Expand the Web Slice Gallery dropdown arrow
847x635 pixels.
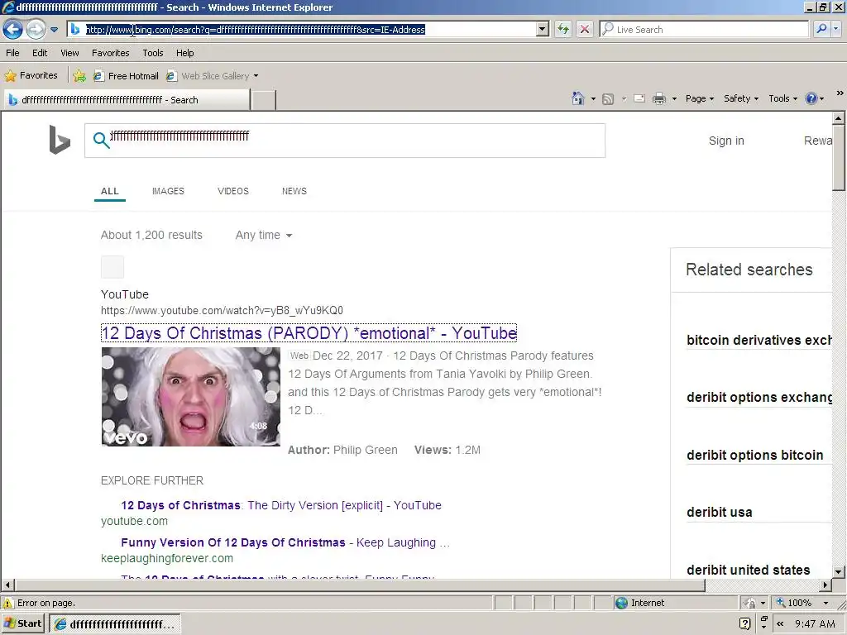[x=256, y=76]
